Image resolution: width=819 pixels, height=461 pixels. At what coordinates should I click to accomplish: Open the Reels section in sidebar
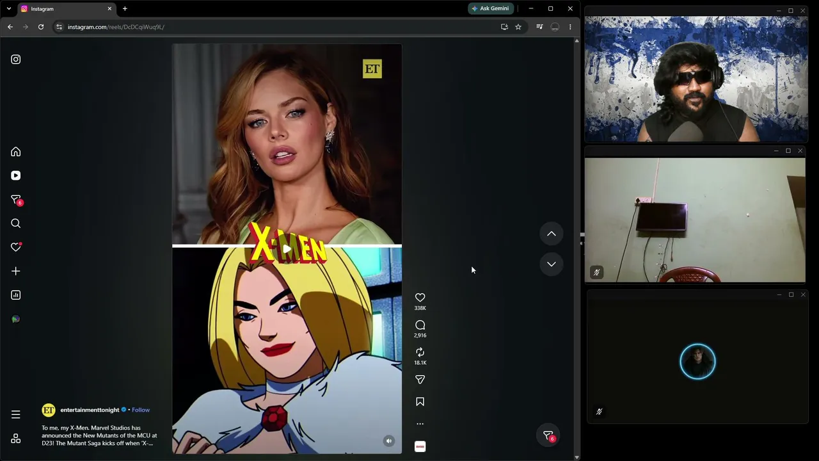click(x=16, y=175)
